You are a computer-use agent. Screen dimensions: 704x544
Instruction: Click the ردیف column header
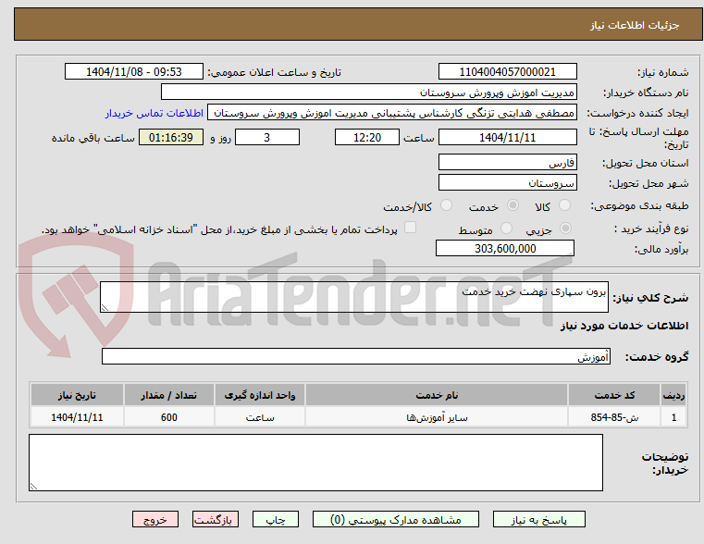[673, 395]
